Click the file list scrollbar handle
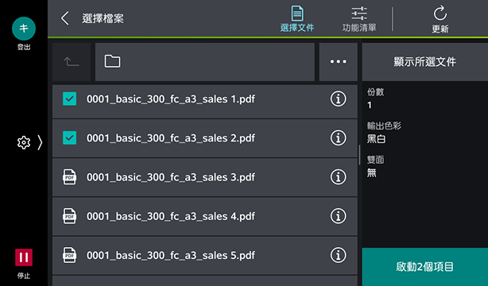 point(359,155)
